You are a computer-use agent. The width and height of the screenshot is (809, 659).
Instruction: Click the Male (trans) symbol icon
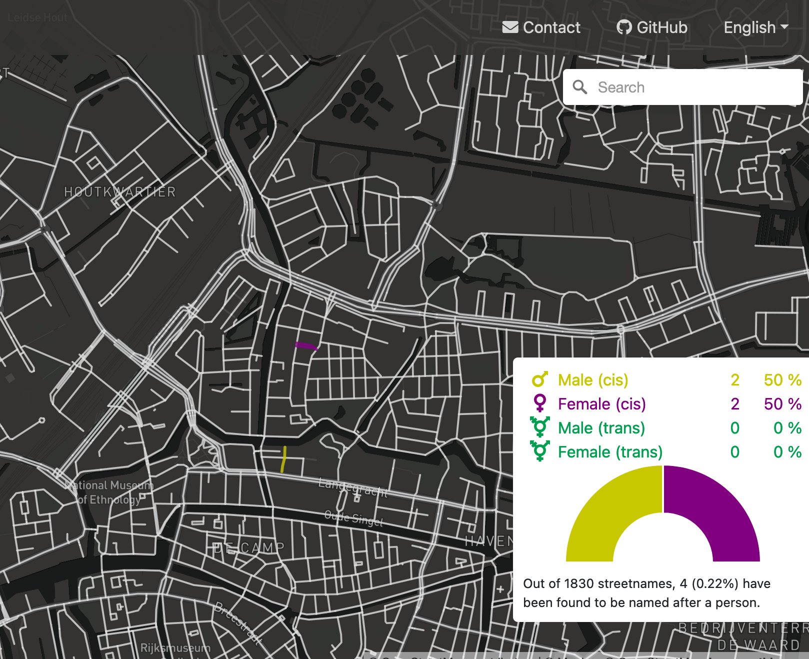tap(540, 427)
